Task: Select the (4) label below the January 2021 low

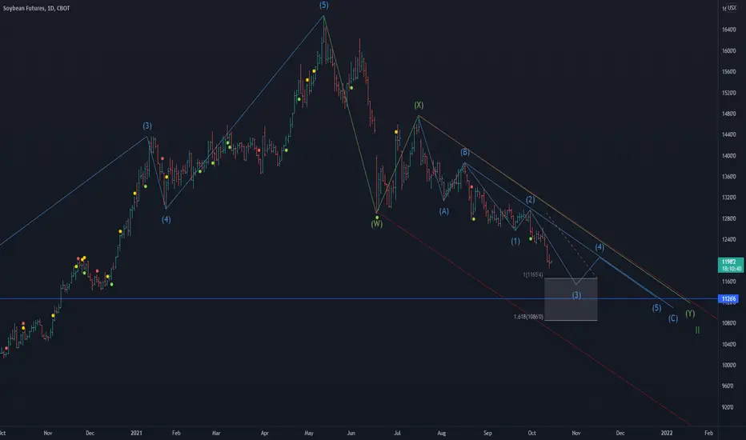Action: coord(166,219)
